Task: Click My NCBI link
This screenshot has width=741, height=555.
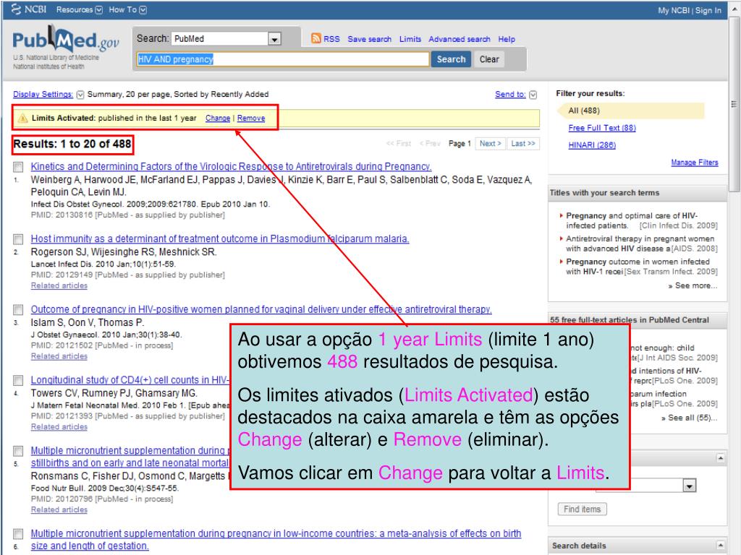Action: [674, 10]
